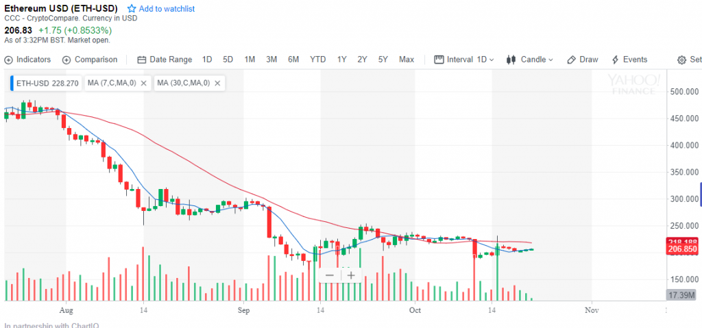
Task: Click the Add to watchlist link
Action: coord(167,8)
